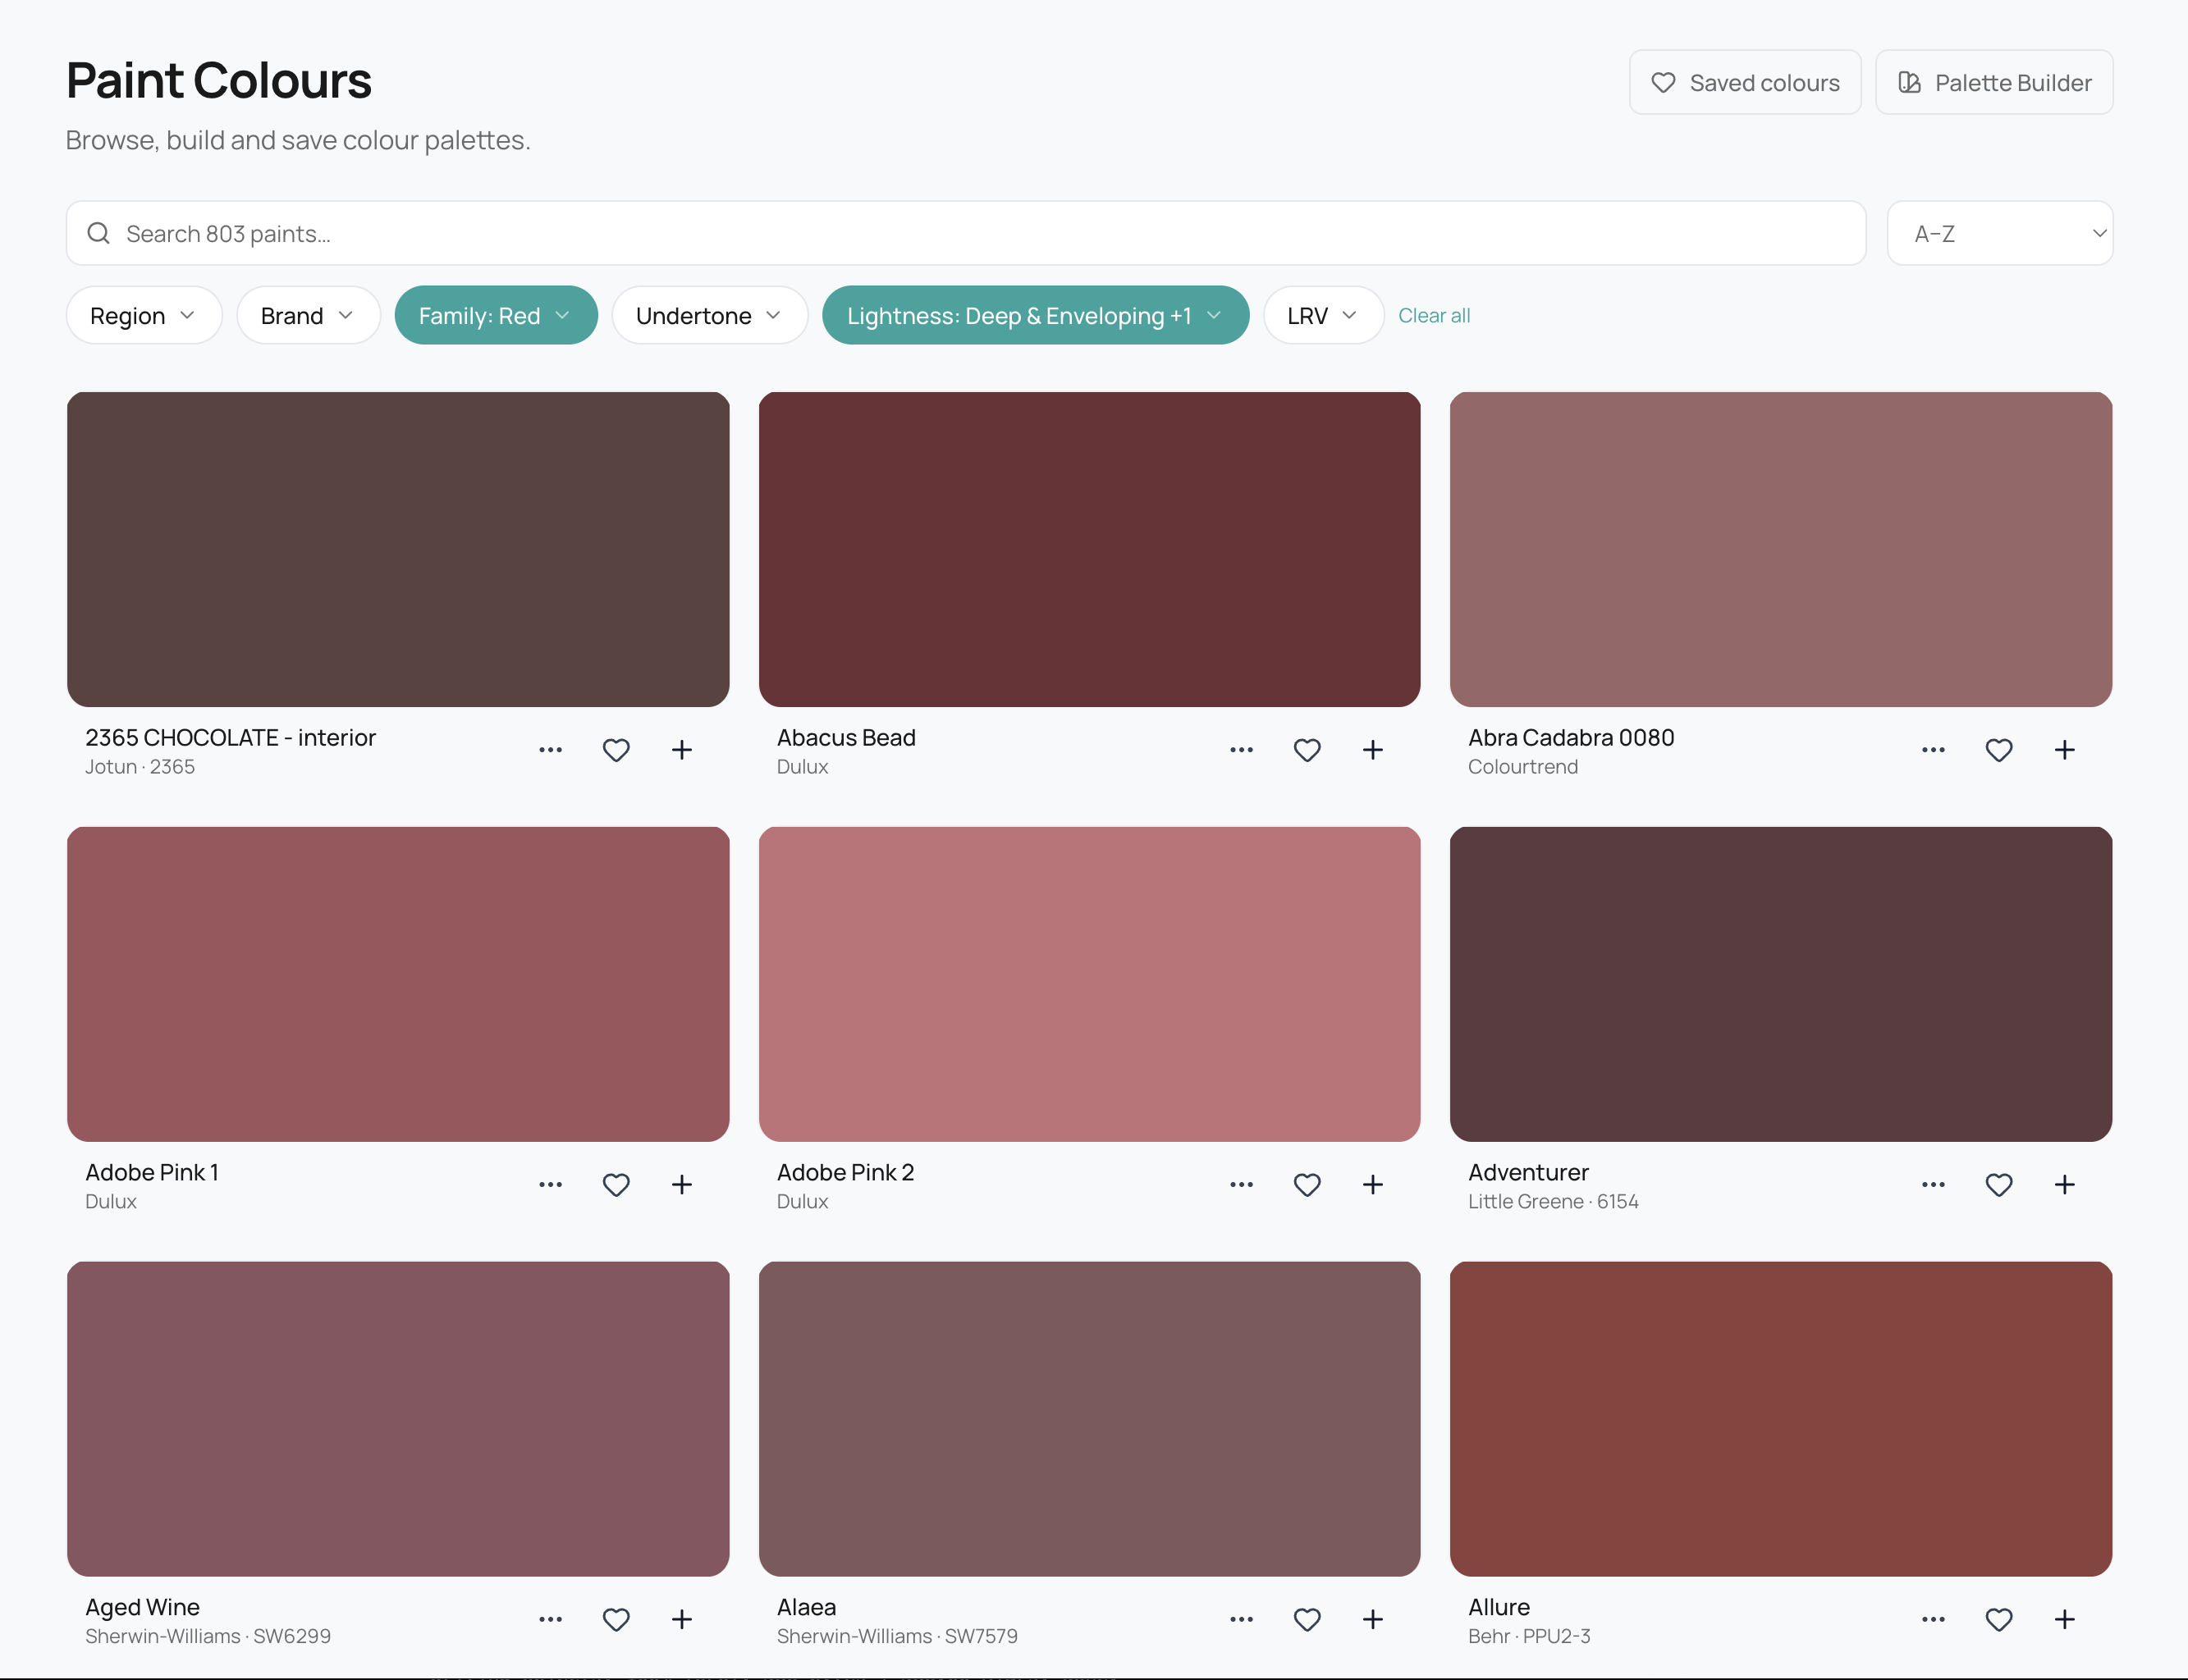Add Adobe Pink 1 to a palette
The height and width of the screenshot is (1680, 2188).
(681, 1184)
